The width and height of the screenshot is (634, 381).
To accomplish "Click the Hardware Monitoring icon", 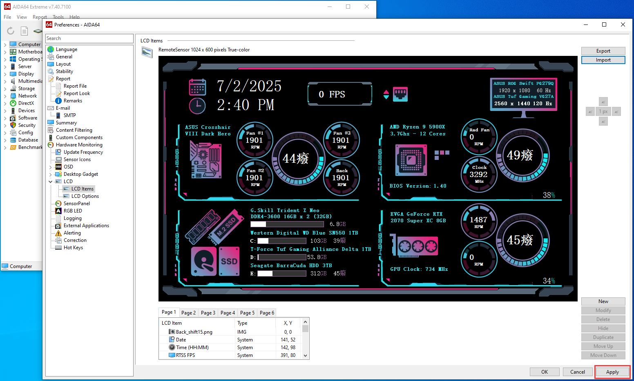I will pyautogui.click(x=51, y=145).
